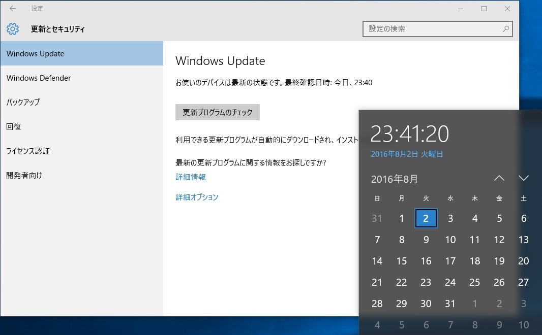Select August 27 in calendar
The height and width of the screenshot is (335, 542).
click(524, 283)
